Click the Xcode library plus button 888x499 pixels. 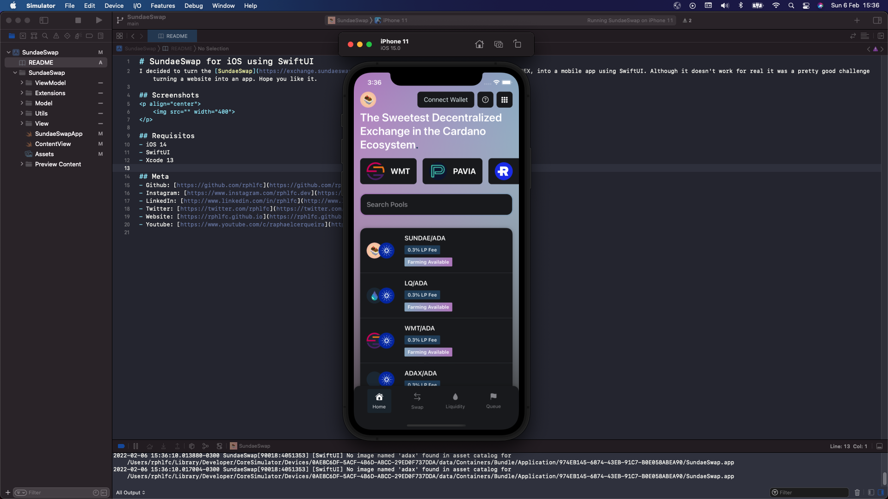click(x=857, y=20)
